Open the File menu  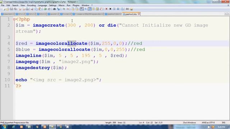[3, 5]
